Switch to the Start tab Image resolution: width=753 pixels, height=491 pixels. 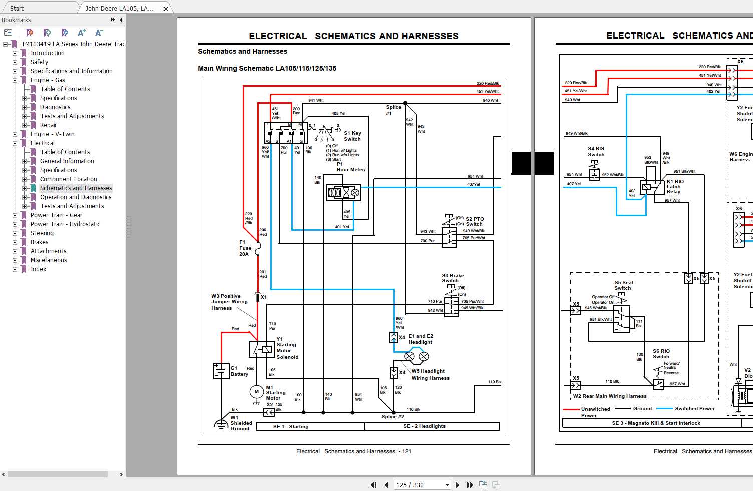(17, 8)
